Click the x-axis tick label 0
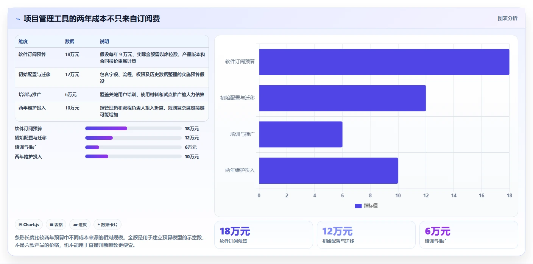Screen dimensions: 533x264 [x=259, y=196]
